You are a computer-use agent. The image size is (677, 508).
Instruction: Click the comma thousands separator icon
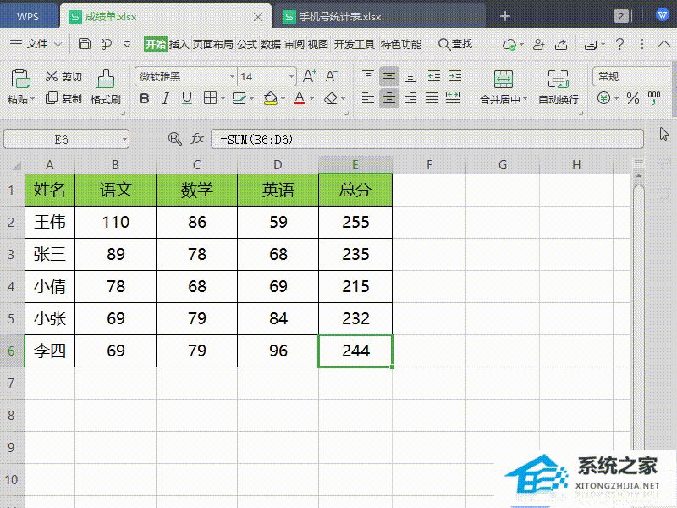(652, 97)
